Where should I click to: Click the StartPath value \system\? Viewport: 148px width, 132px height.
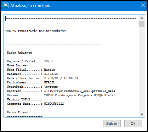tap(51, 87)
